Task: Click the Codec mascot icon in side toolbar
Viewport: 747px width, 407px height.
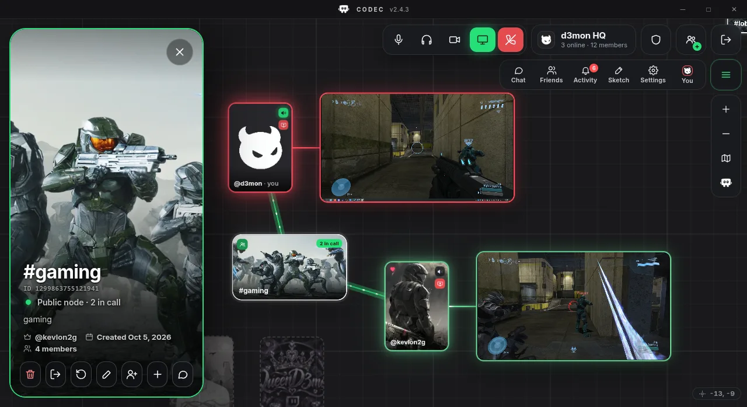Action: click(x=726, y=183)
